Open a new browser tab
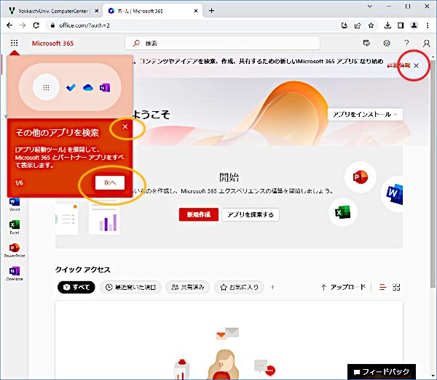 tap(211, 11)
